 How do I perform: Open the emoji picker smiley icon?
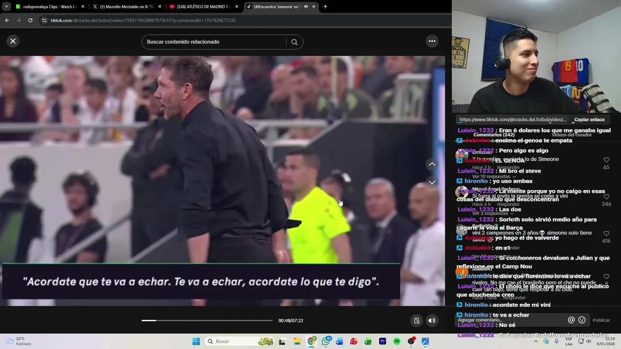[582, 320]
